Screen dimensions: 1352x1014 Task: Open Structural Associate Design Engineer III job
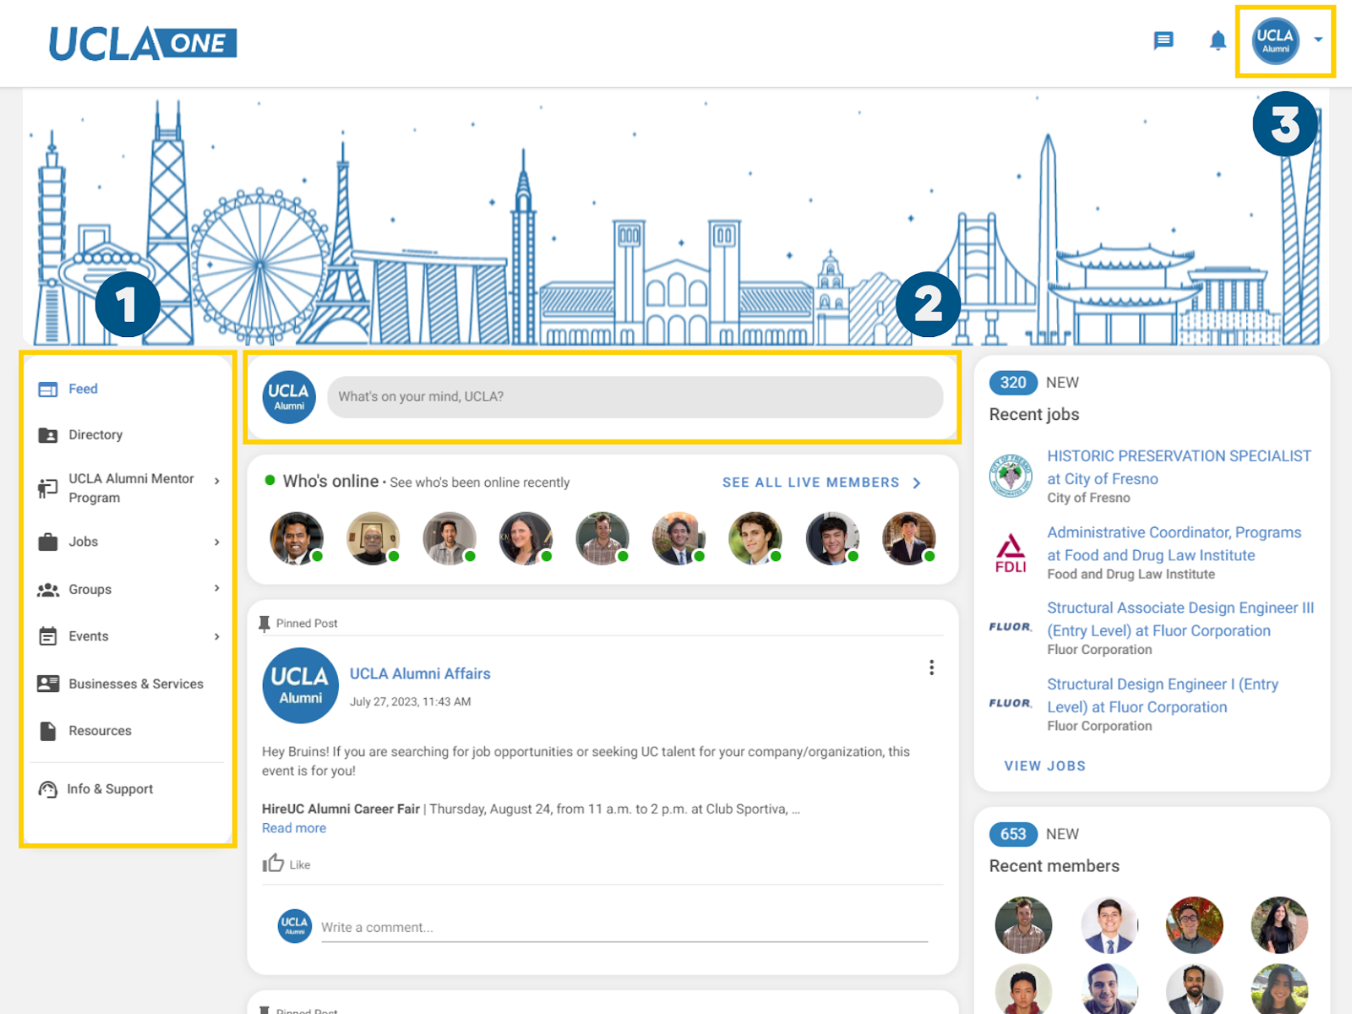[x=1180, y=619]
